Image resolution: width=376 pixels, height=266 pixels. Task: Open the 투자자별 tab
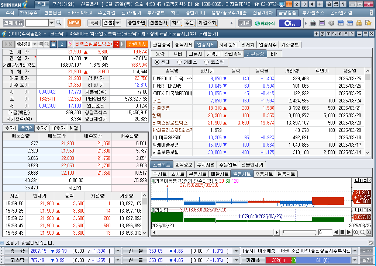[x=206, y=165]
